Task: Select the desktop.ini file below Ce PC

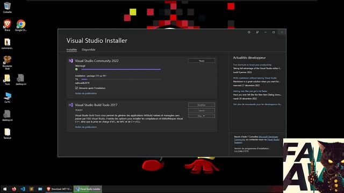Action: coord(7,116)
